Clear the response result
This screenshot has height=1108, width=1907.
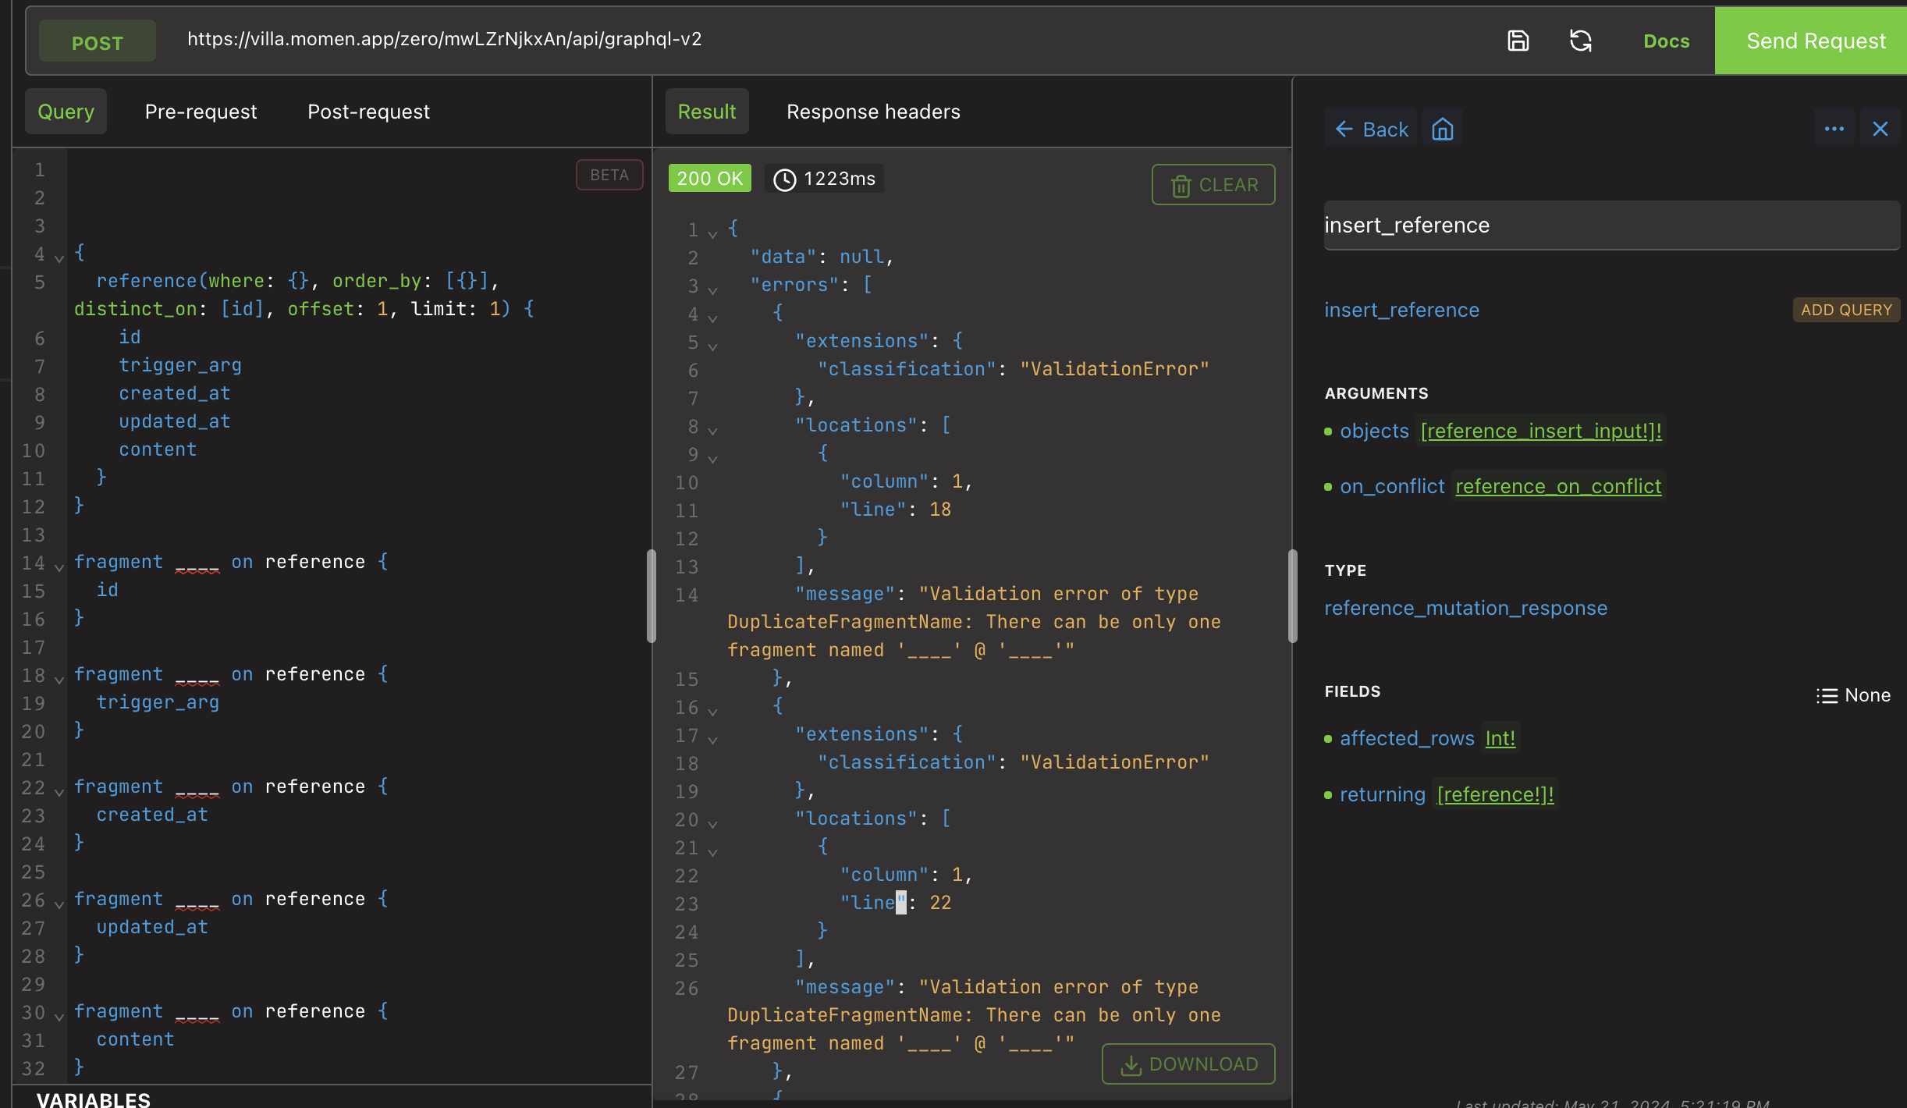(x=1213, y=185)
